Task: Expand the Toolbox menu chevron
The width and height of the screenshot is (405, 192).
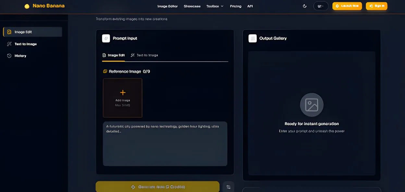Action: tap(222, 6)
